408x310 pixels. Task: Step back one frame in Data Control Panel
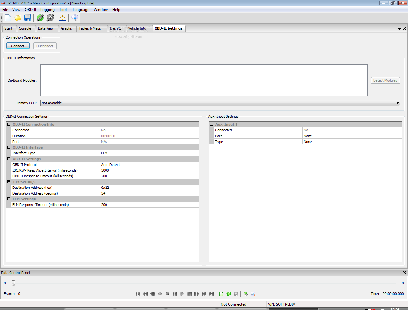(x=153, y=294)
